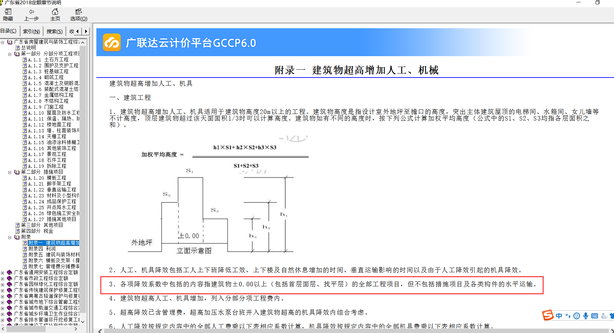Click the tree panel scroll-up arrow
The width and height of the screenshot is (614, 333).
83,42
